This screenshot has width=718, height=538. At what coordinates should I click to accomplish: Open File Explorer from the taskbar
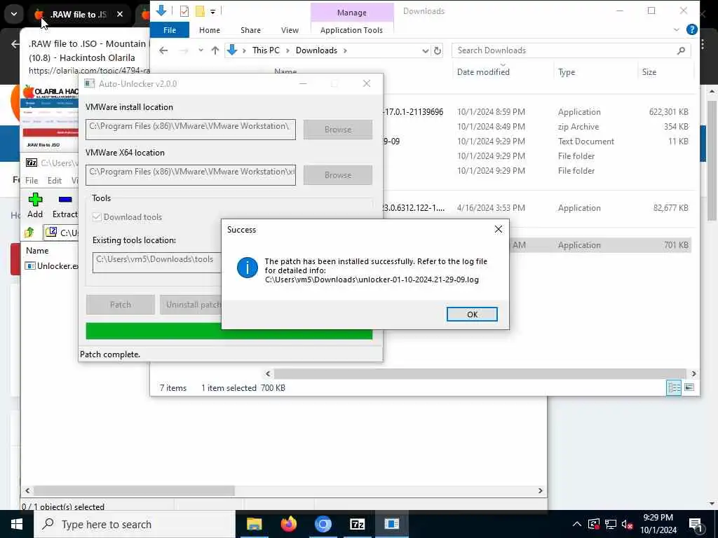pos(254,524)
